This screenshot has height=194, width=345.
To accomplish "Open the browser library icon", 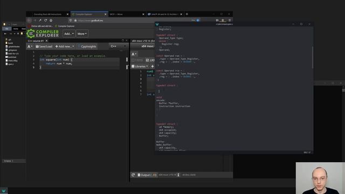I will click(217, 20).
